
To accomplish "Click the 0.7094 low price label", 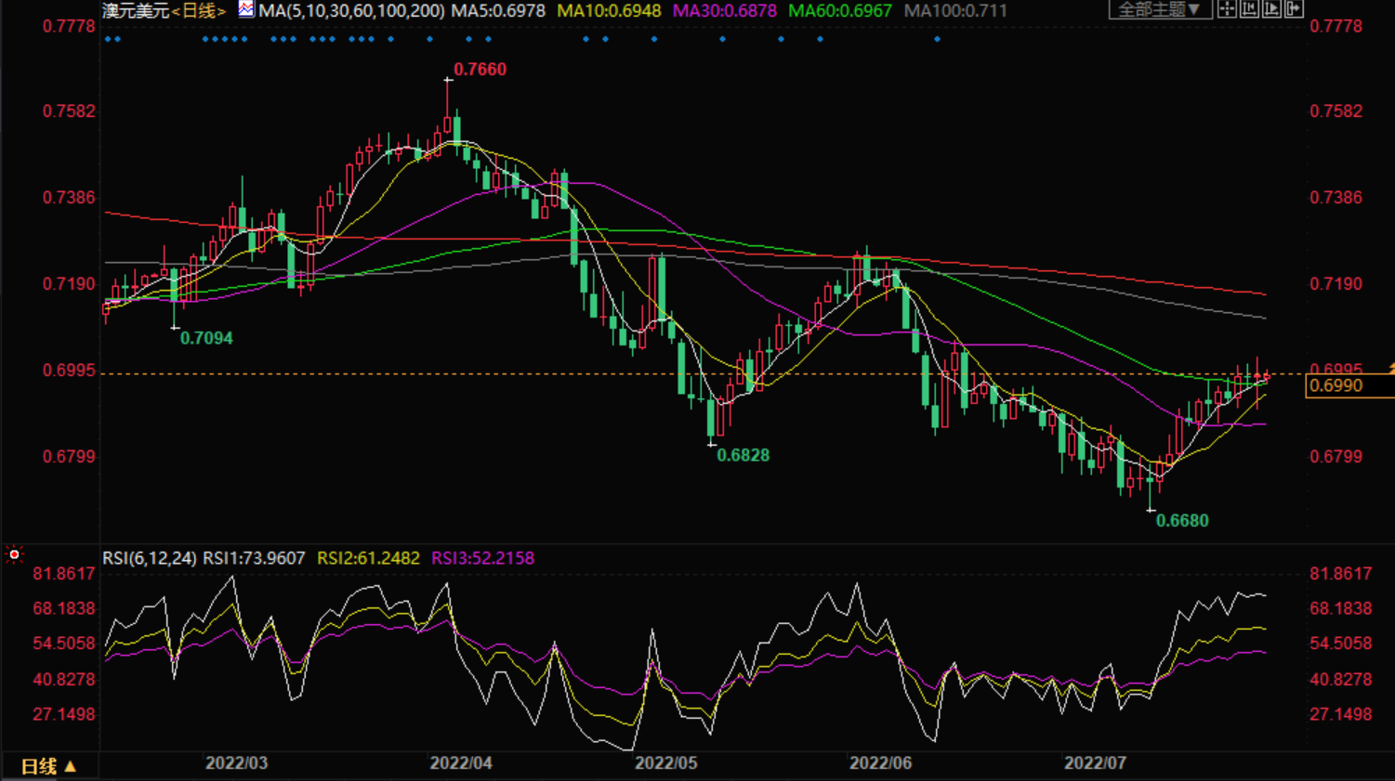I will click(206, 338).
